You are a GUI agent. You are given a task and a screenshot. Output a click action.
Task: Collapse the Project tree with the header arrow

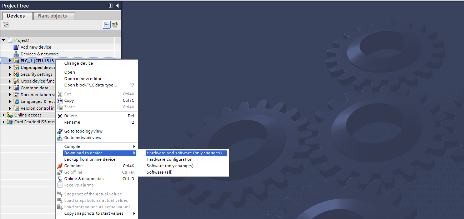point(117,6)
